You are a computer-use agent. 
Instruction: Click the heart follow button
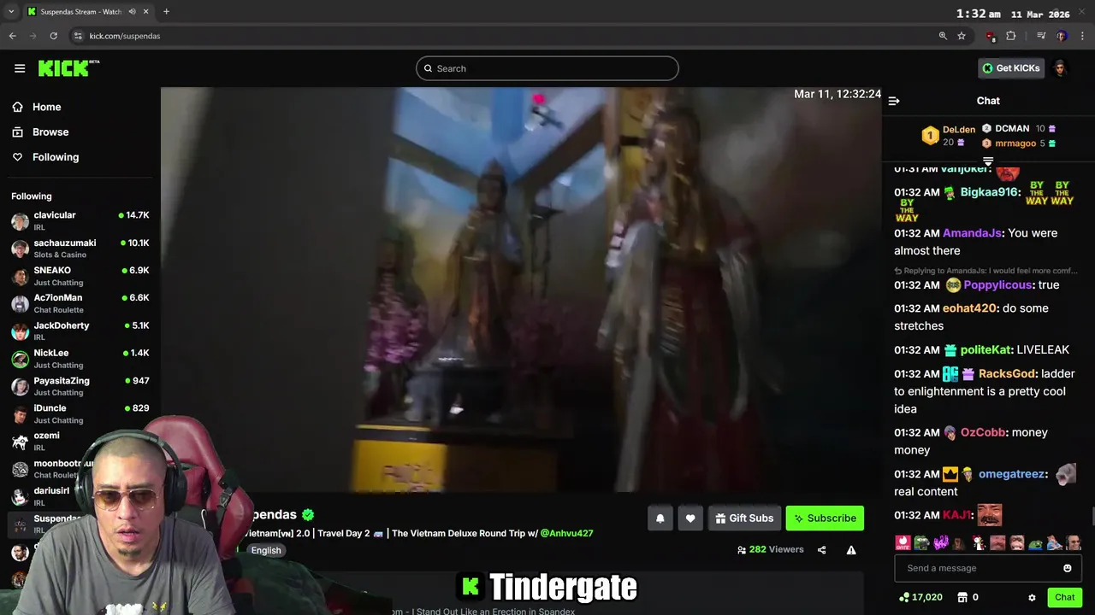coord(690,518)
